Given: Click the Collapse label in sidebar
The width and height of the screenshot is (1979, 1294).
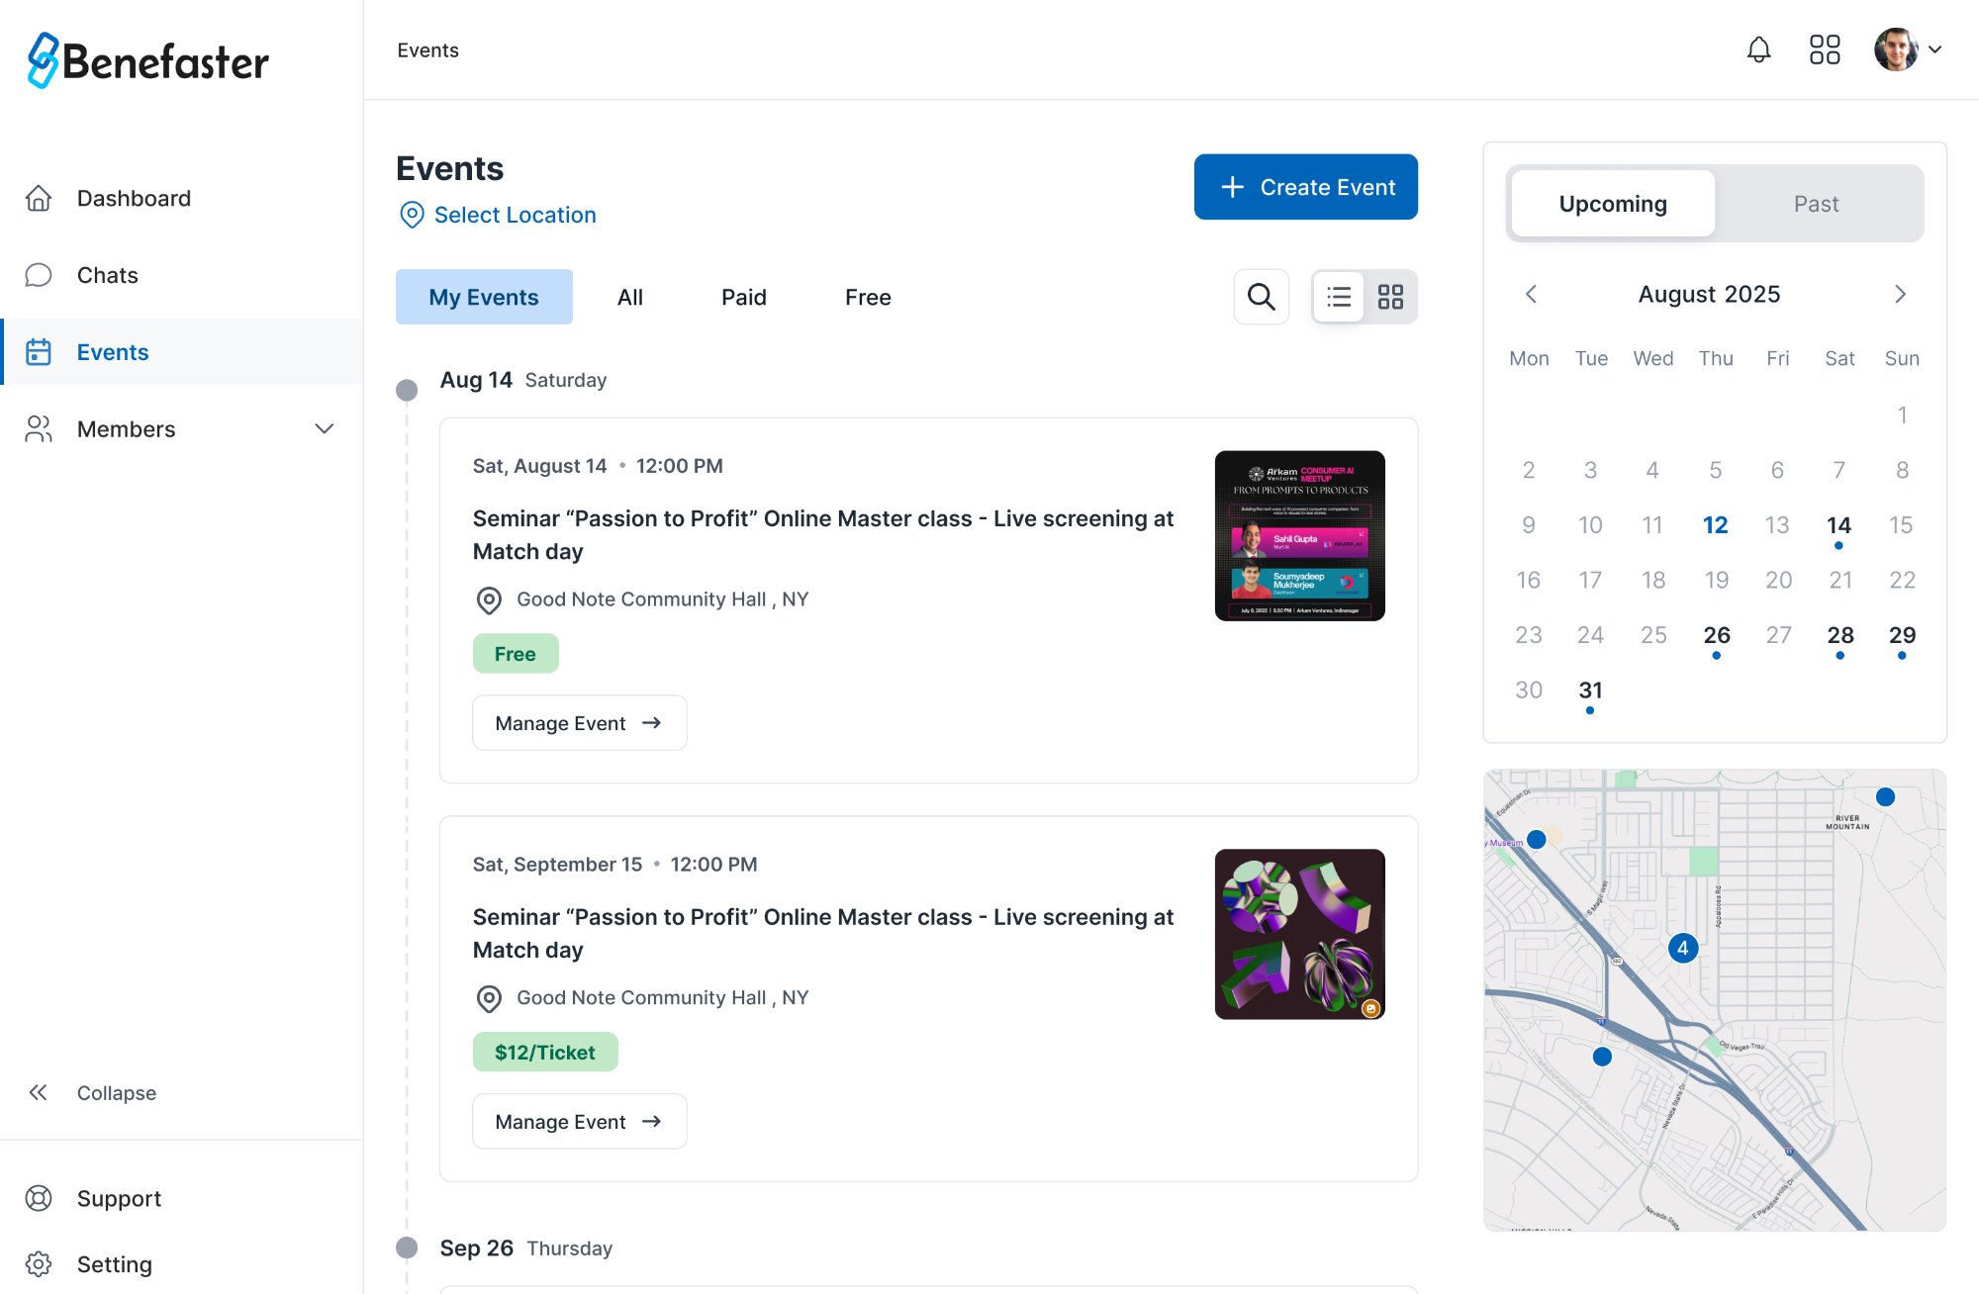Looking at the screenshot, I should 117,1092.
